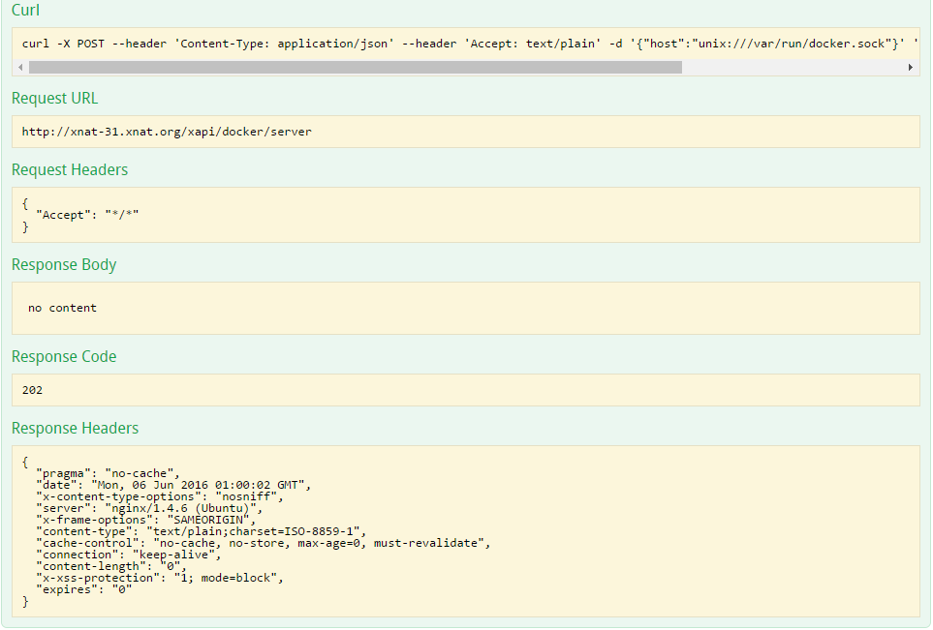The width and height of the screenshot is (933, 630).
Task: Click the "no content" response body text
Action: [62, 308]
